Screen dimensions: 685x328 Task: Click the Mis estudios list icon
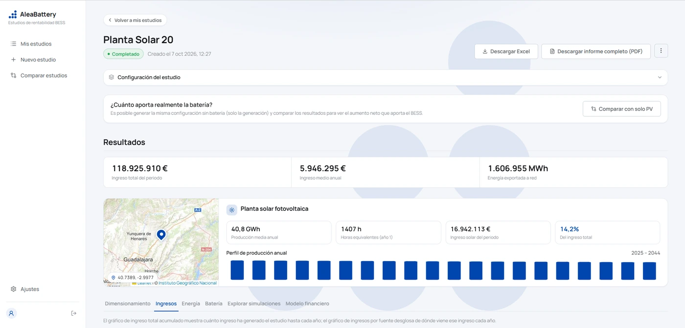pos(13,44)
